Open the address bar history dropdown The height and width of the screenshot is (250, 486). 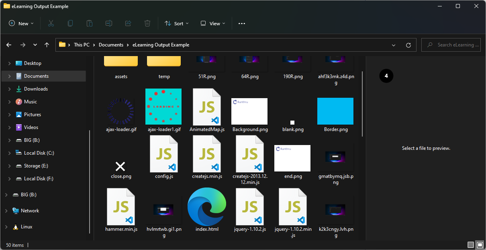tap(394, 45)
